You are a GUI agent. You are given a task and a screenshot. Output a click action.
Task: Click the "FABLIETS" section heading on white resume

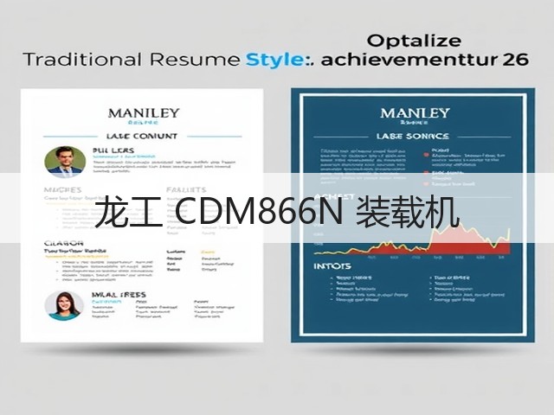coord(186,190)
